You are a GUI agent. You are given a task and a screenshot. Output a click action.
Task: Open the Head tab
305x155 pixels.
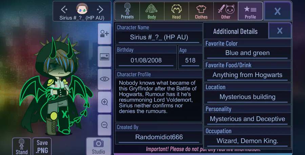pos(177,11)
